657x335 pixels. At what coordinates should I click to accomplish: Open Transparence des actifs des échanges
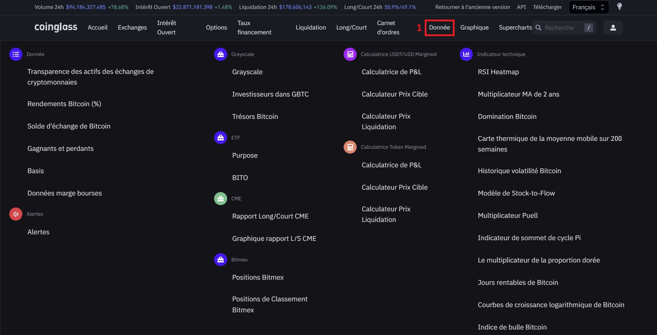coord(91,77)
